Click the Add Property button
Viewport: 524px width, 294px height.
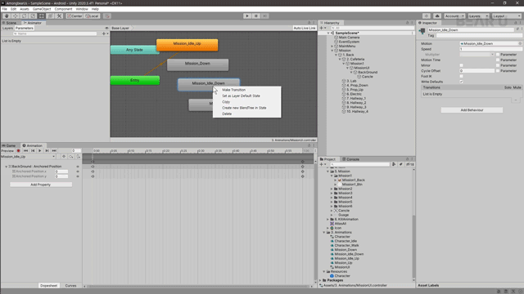[x=40, y=185]
